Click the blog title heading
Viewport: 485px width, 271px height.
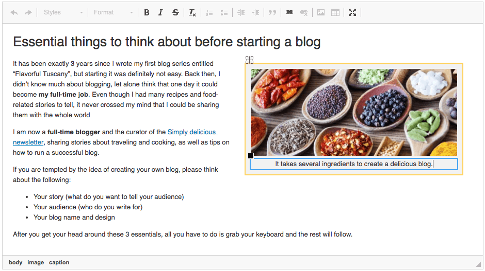pos(167,42)
